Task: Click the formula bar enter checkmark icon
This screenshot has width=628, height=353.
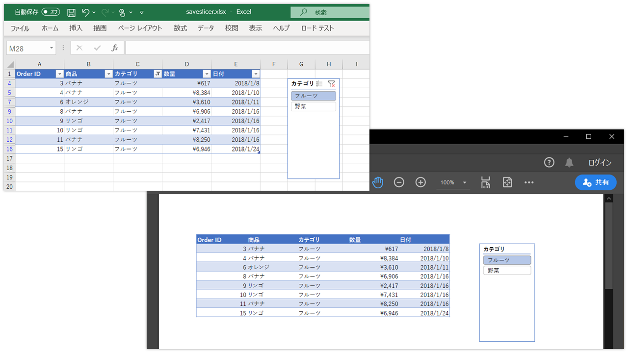Action: (x=97, y=48)
